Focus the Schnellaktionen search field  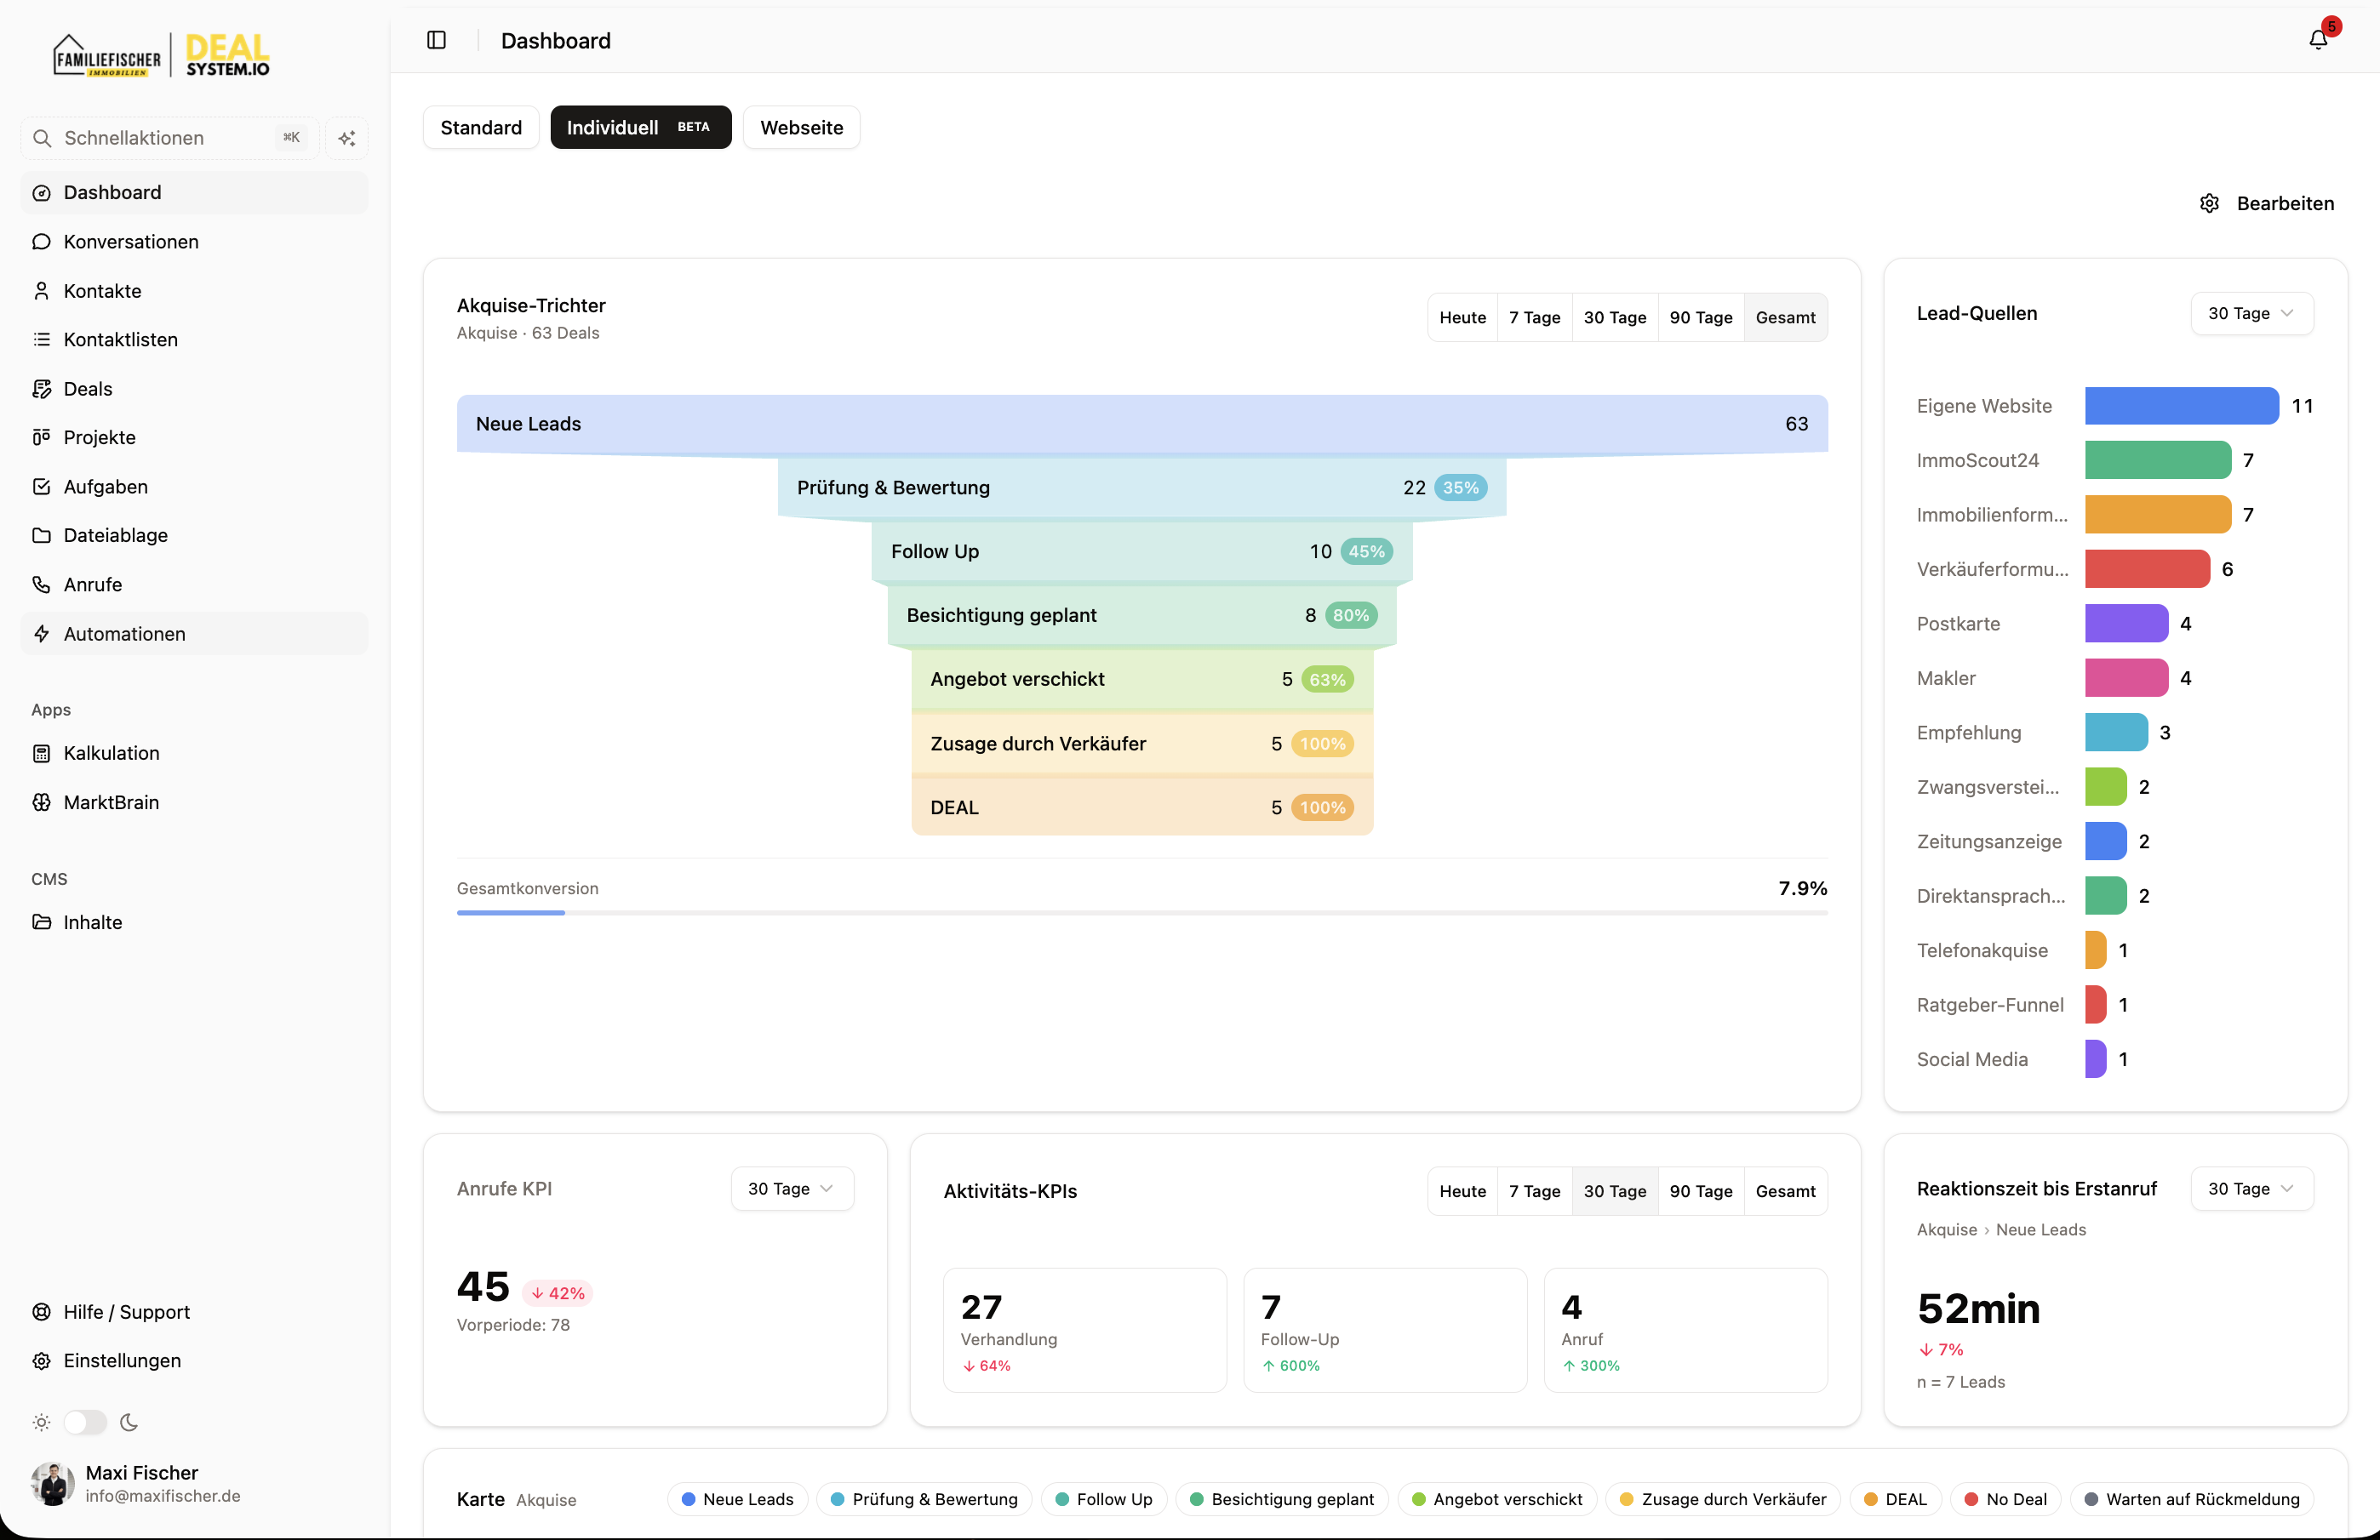pos(170,138)
